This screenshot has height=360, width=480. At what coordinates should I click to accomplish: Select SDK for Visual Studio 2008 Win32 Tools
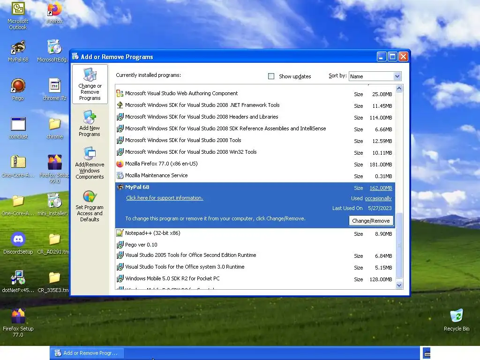(255, 152)
